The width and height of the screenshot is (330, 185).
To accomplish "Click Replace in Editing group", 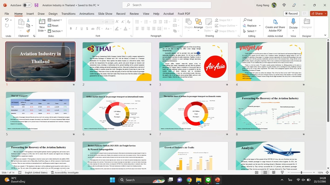I will pyautogui.click(x=250, y=26).
